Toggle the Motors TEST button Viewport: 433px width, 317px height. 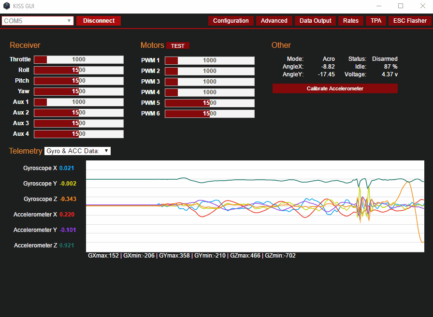point(178,46)
